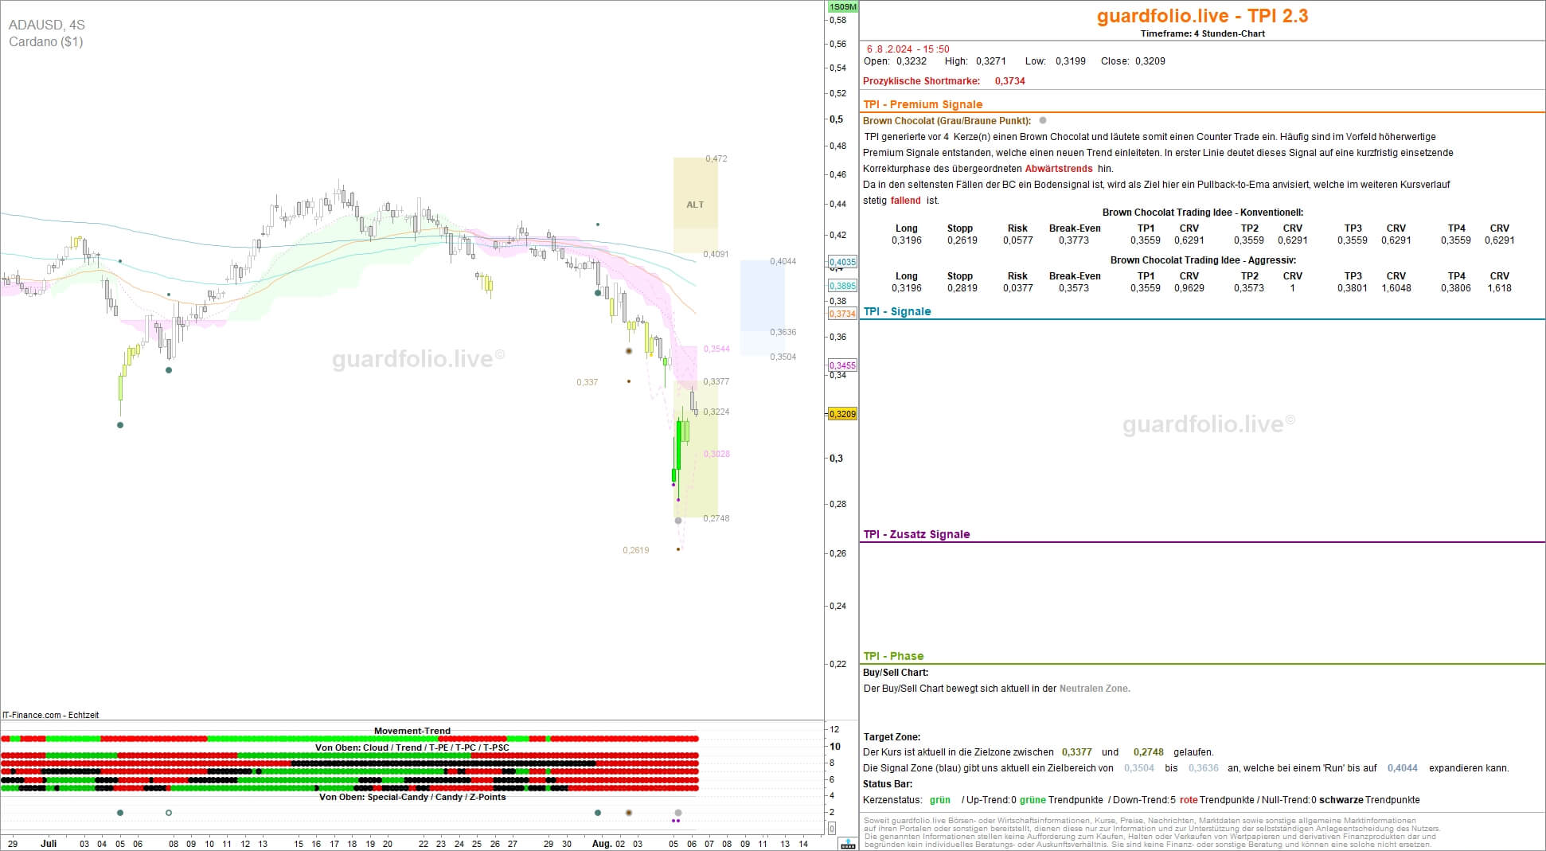Click the 0,4091 chart level label
Image resolution: width=1546 pixels, height=851 pixels.
716,255
